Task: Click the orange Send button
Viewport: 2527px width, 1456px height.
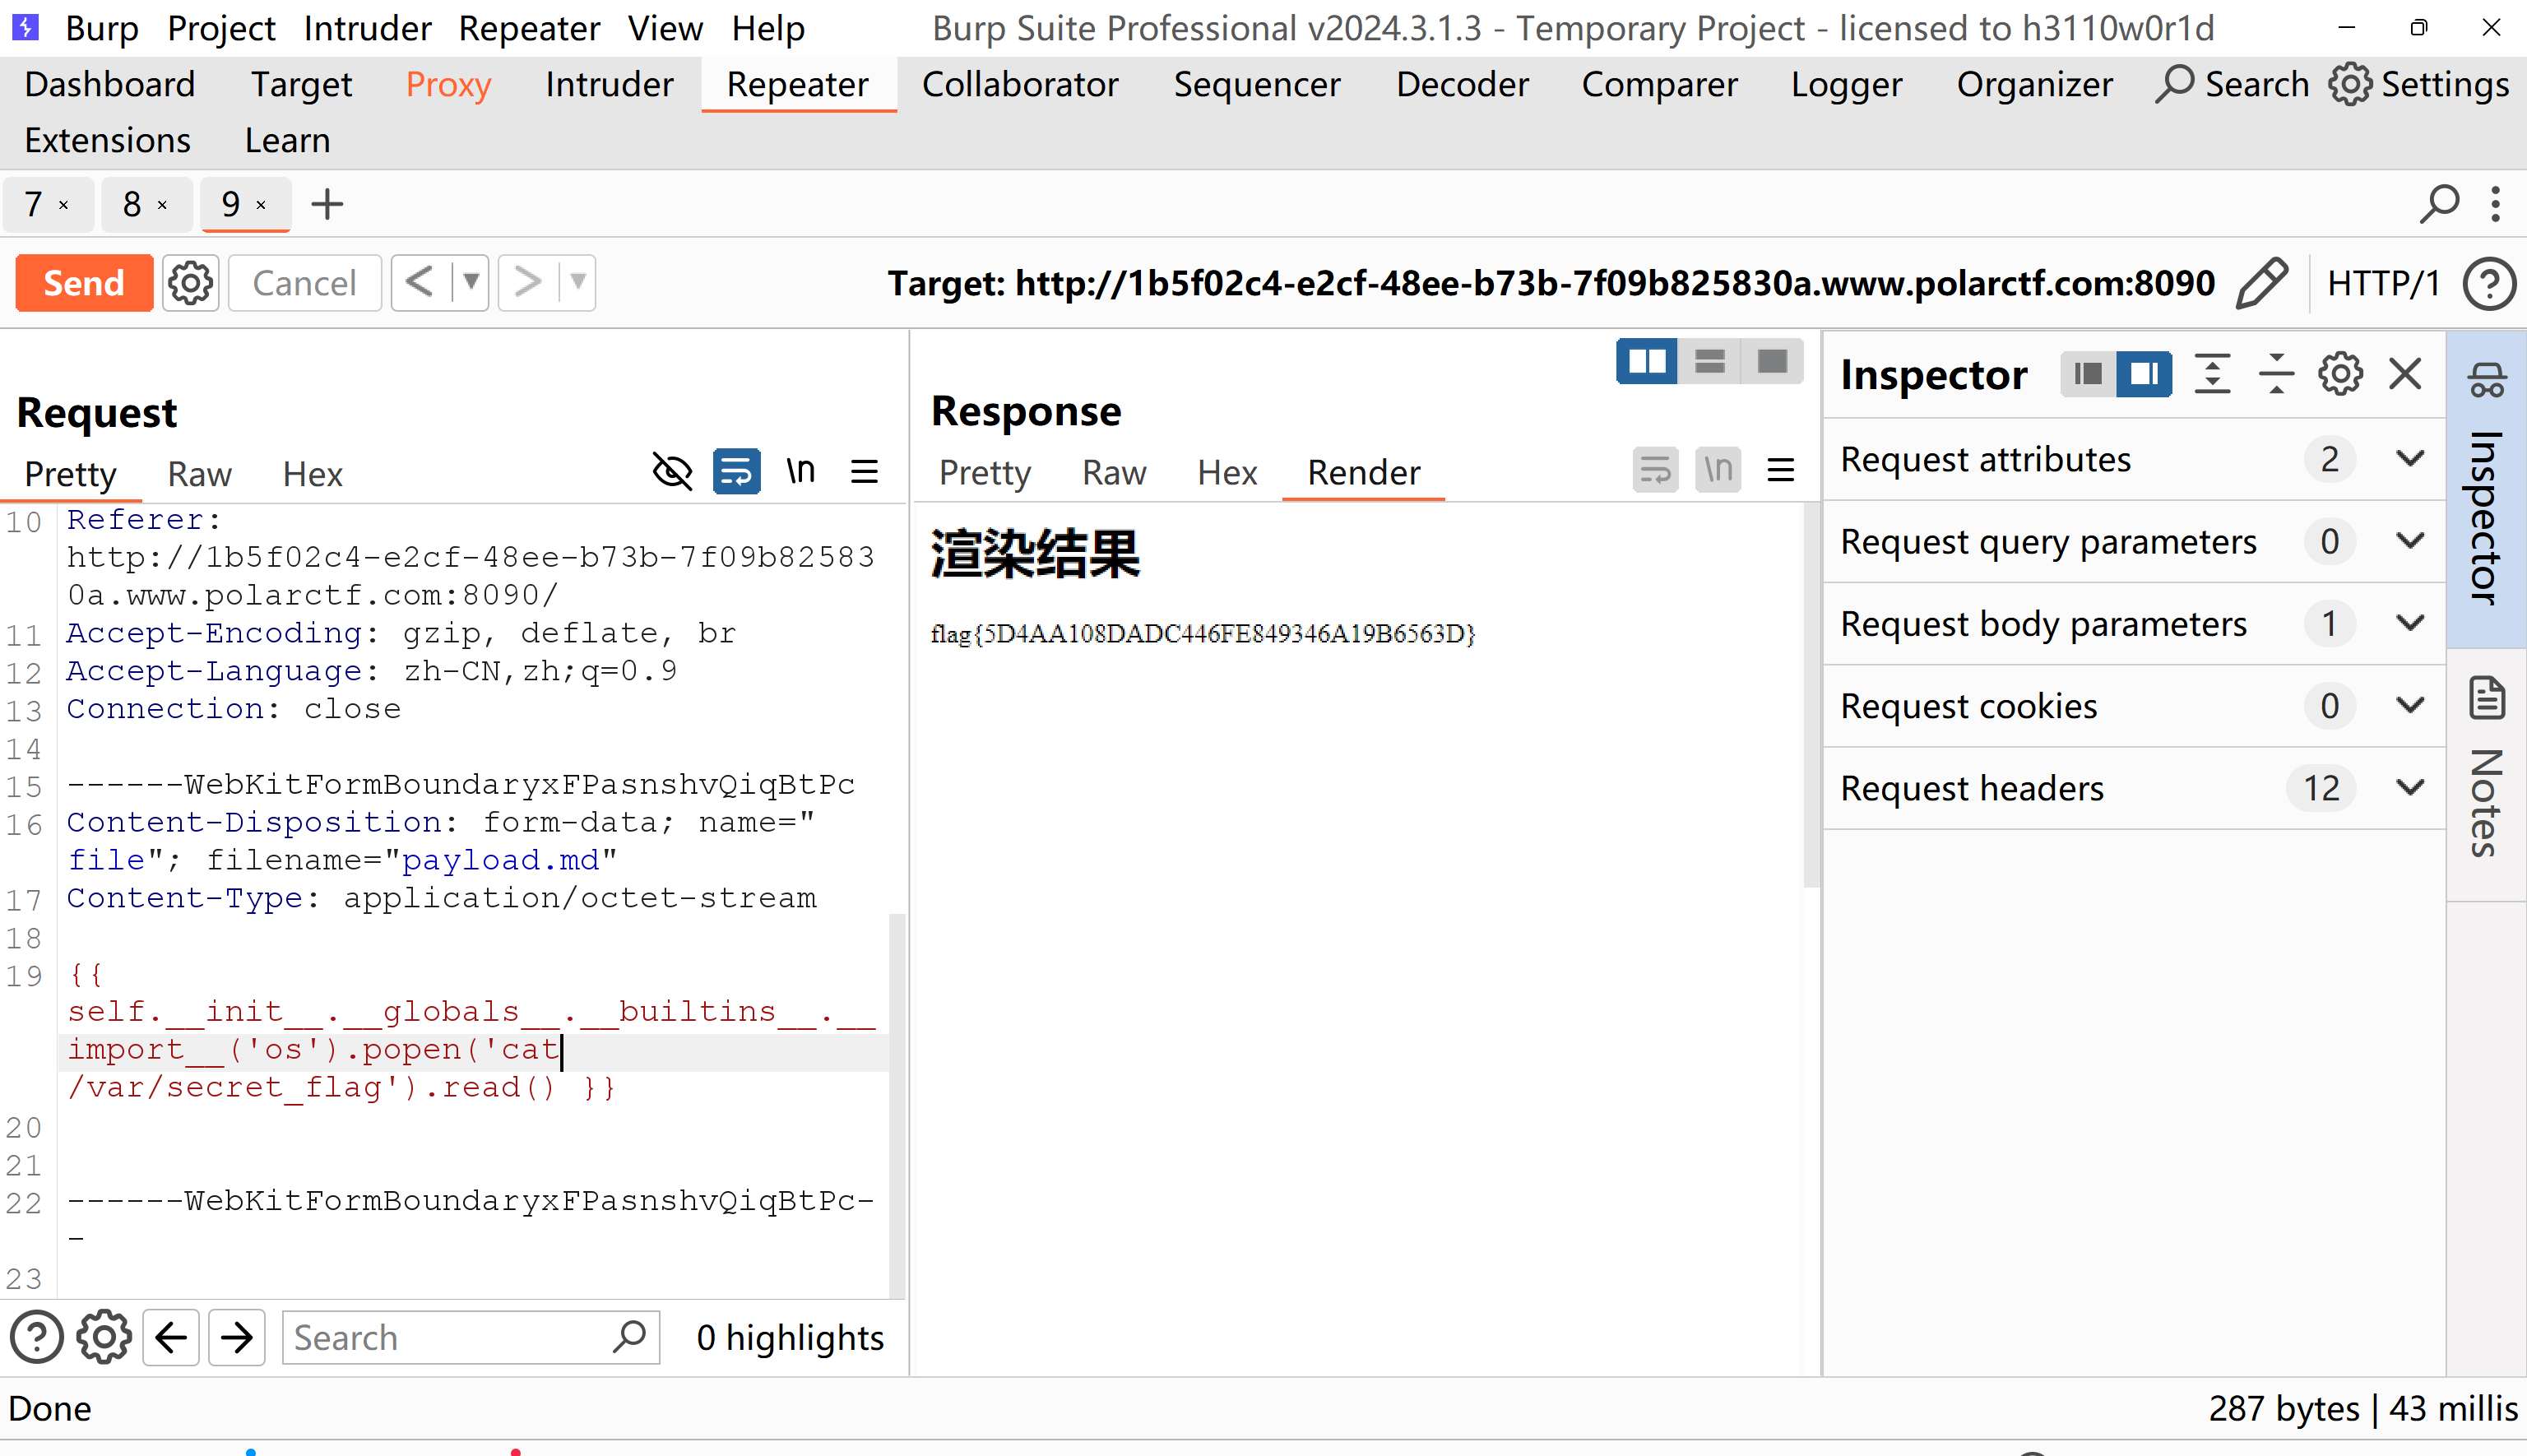Action: [x=84, y=283]
